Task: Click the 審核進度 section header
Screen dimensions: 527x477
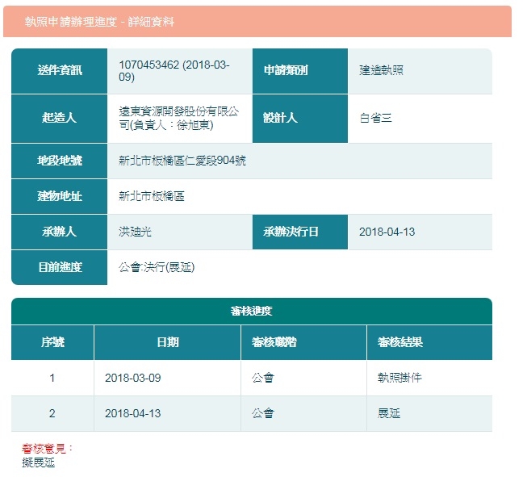Action: [252, 312]
